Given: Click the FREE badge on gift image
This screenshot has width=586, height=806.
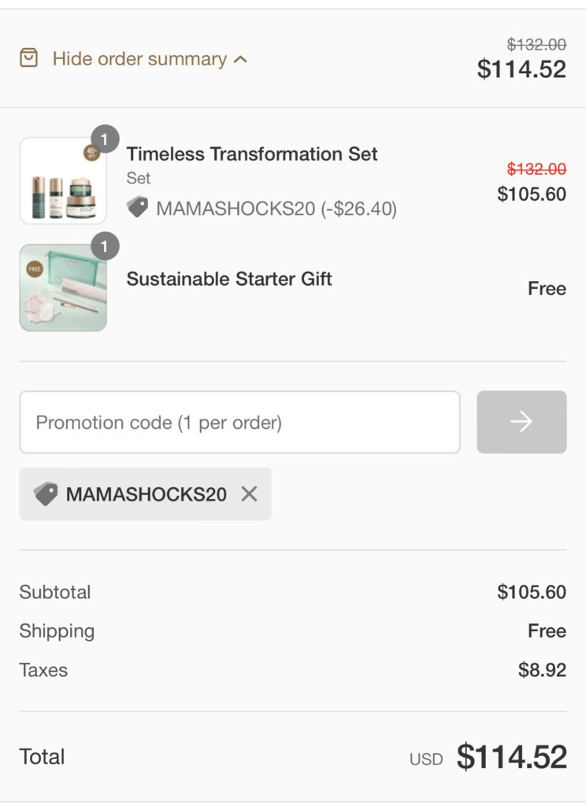Looking at the screenshot, I should [34, 268].
